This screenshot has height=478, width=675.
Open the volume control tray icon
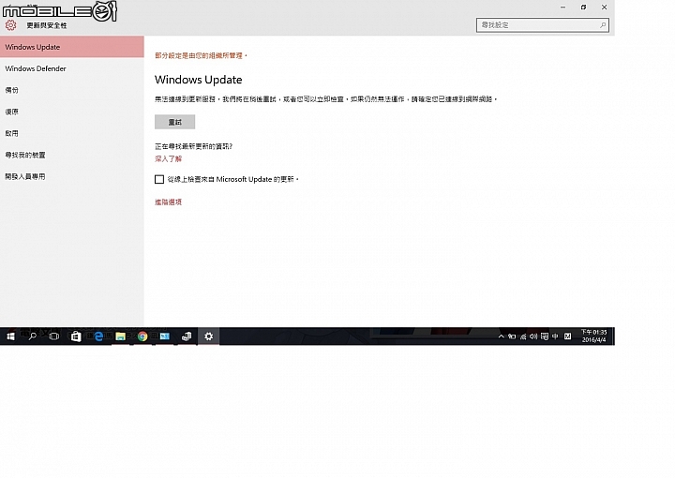[x=533, y=336]
